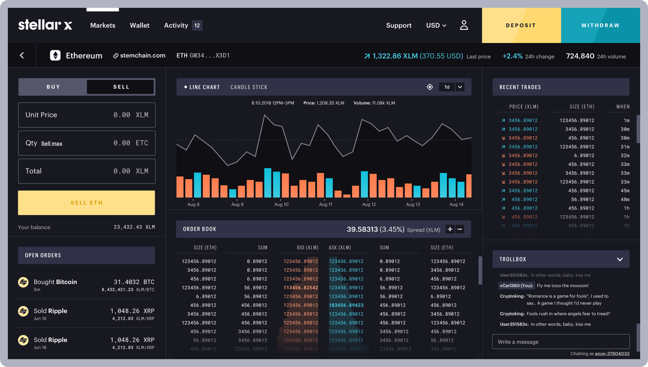Open the stemchain.com link
648x367 pixels.
[143, 55]
